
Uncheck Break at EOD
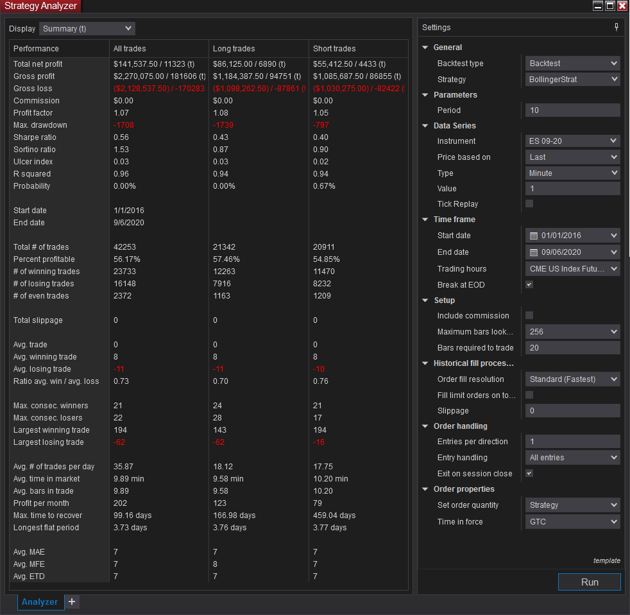pos(529,284)
